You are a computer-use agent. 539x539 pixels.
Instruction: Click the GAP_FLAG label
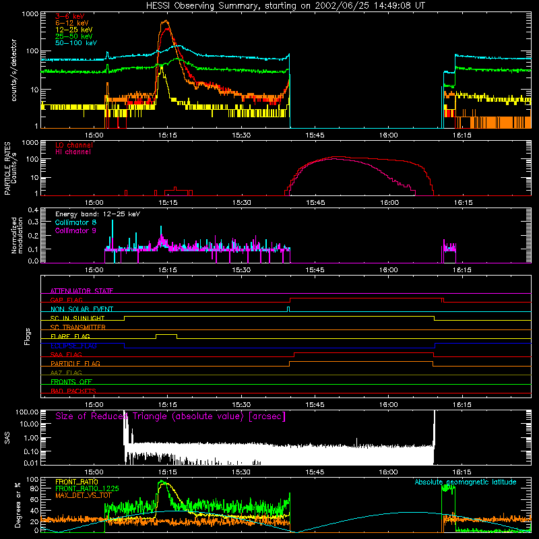[x=66, y=300]
